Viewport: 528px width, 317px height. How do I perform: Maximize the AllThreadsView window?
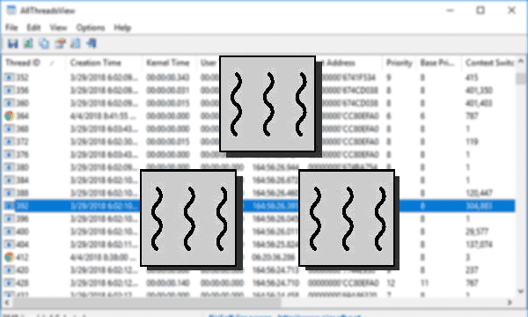click(x=480, y=11)
